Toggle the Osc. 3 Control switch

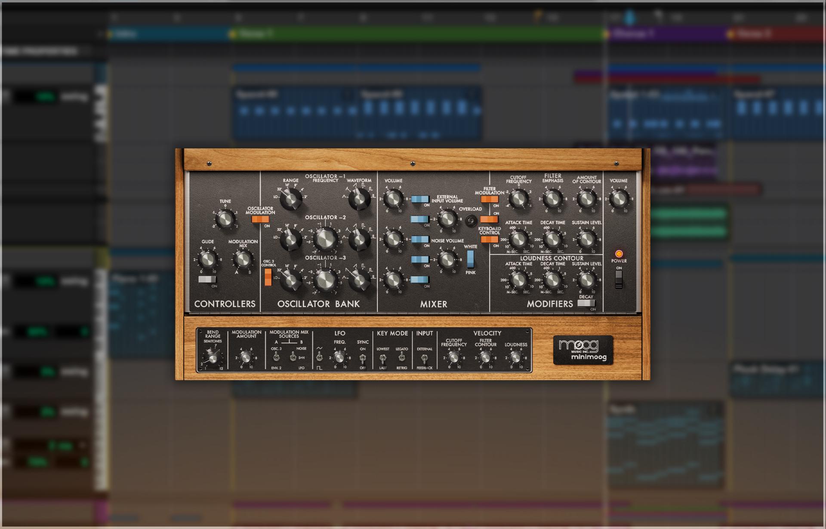[x=268, y=277]
